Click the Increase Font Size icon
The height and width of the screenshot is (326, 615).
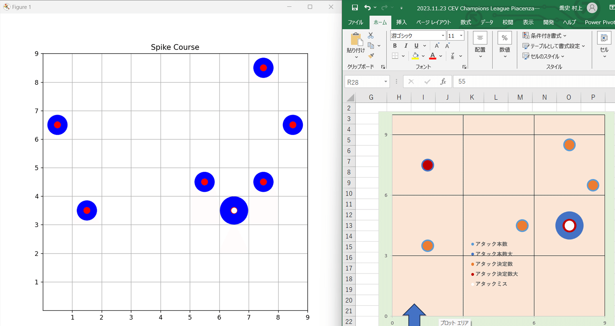coord(437,46)
